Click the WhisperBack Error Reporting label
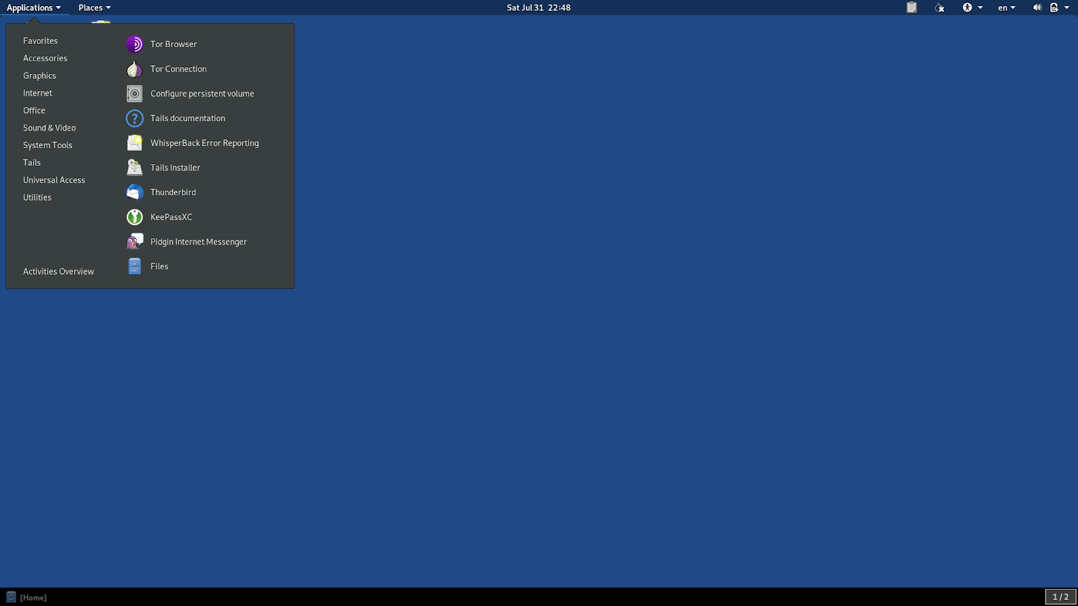This screenshot has width=1078, height=606. point(205,143)
